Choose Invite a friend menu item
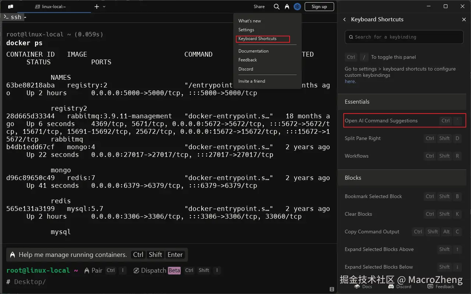The image size is (471, 294). [252, 81]
